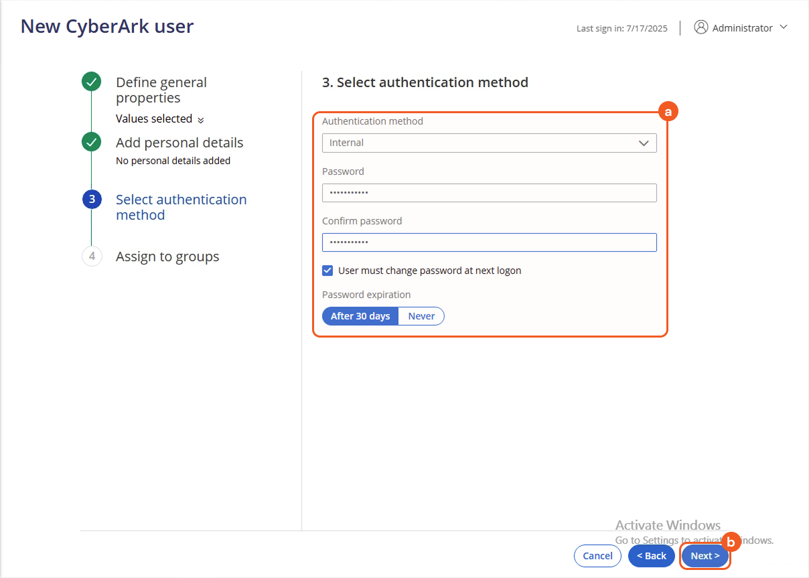809x578 pixels.
Task: Click the step 4 circle indicator
Action: click(x=92, y=256)
